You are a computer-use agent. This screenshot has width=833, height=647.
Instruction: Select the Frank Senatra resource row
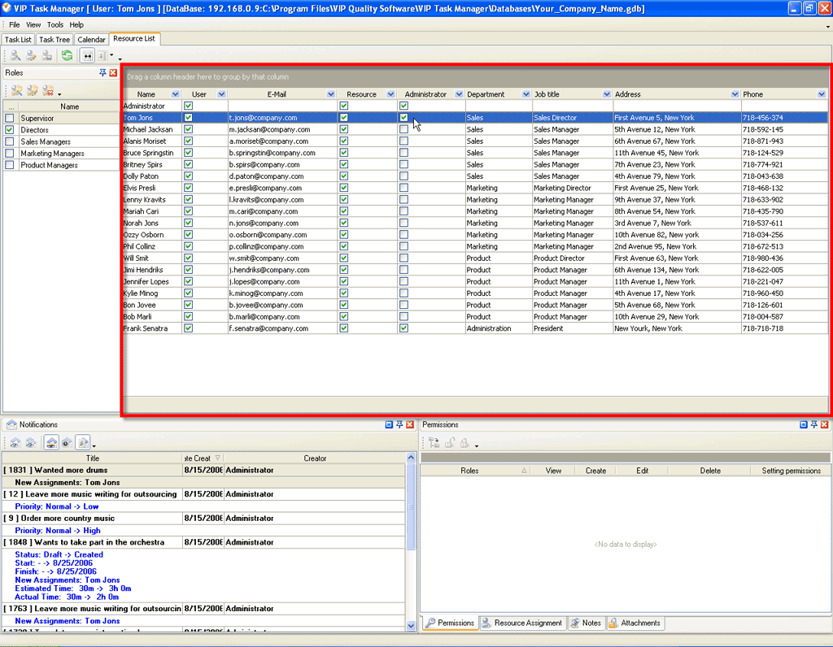tap(146, 328)
